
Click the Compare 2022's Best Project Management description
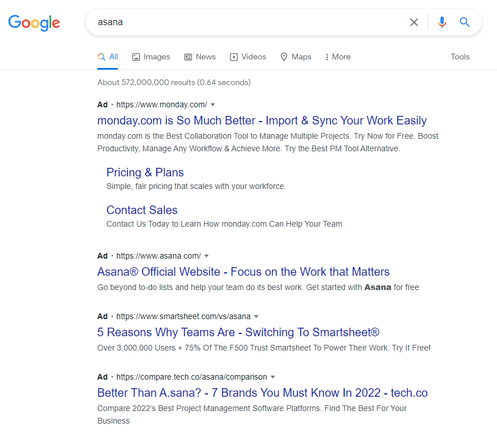pyautogui.click(x=252, y=414)
